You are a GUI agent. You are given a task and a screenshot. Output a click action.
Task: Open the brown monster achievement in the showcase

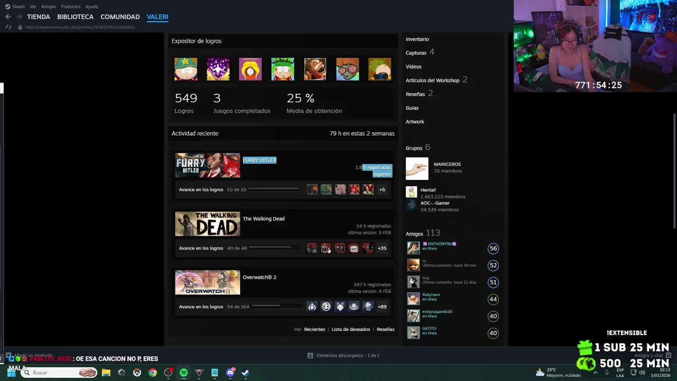tap(315, 69)
